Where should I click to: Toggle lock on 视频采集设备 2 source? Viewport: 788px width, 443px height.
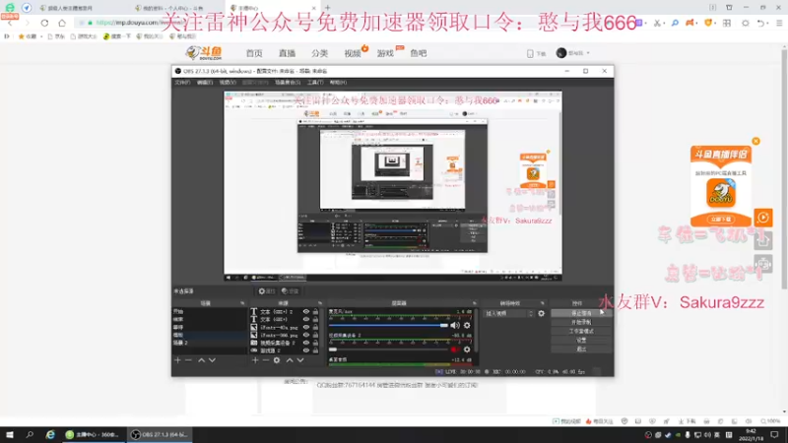pos(315,343)
